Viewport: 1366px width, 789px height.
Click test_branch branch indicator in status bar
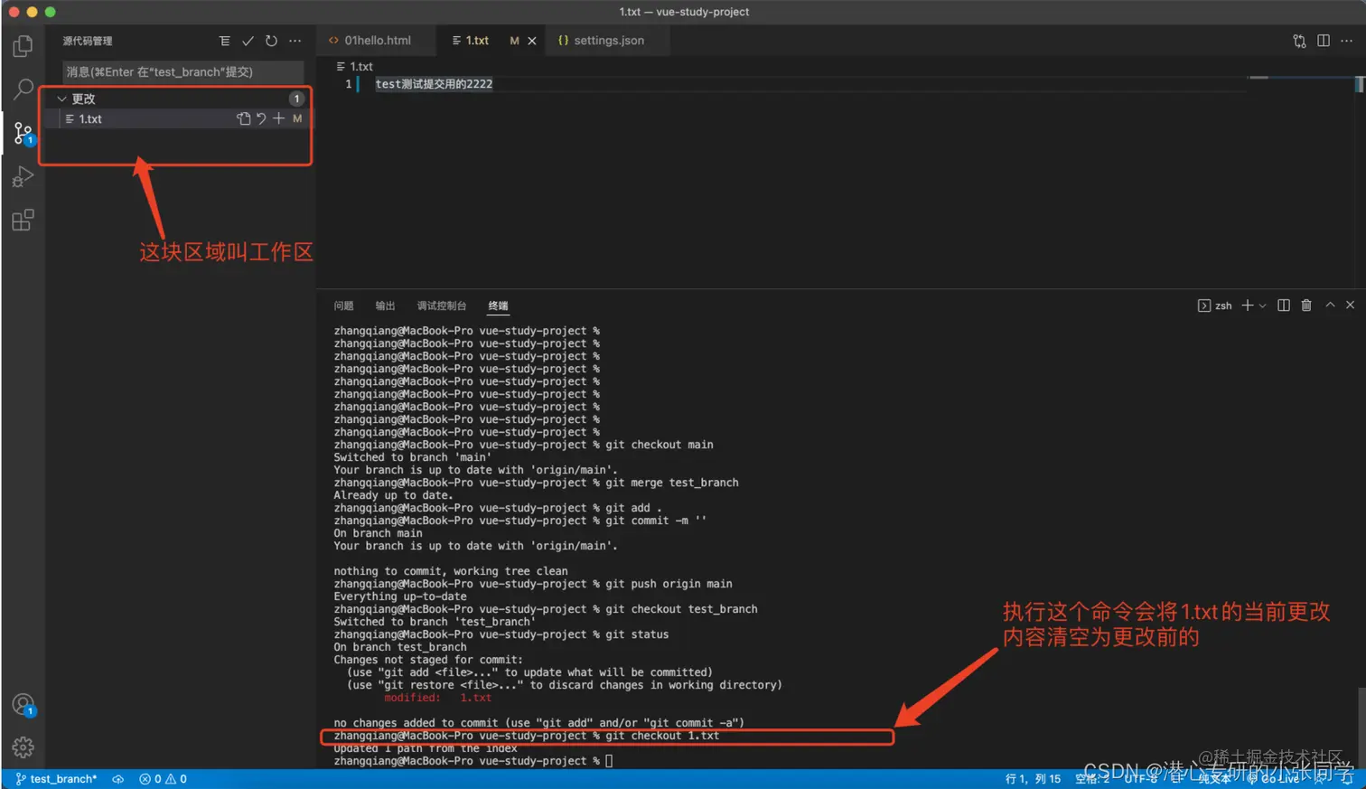point(56,779)
